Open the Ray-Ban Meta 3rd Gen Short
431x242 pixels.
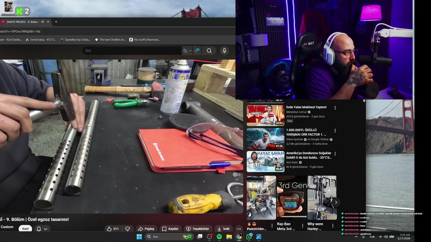(292, 198)
